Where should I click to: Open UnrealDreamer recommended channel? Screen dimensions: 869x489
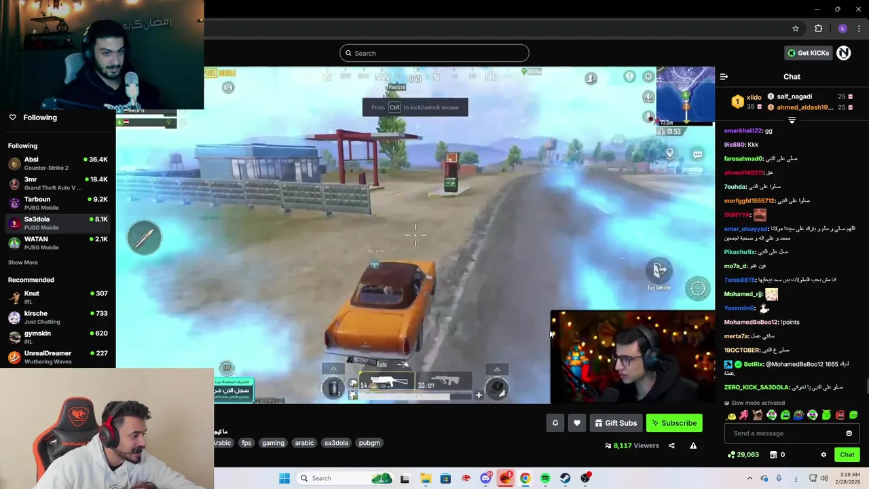coord(58,357)
